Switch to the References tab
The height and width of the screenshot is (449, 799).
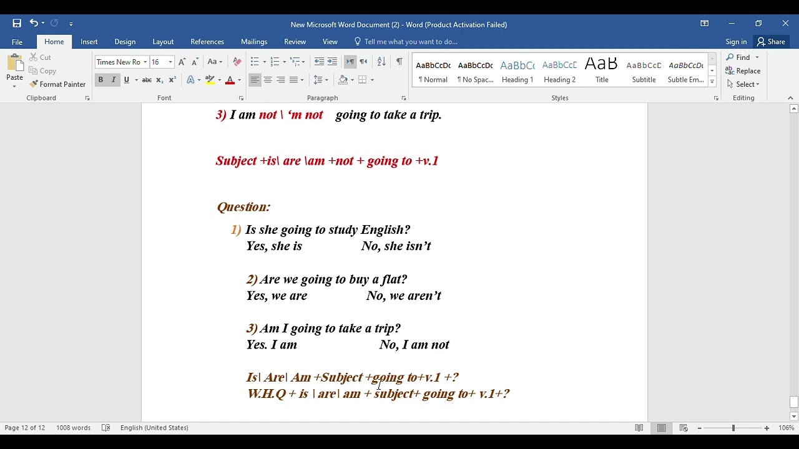[207, 42]
